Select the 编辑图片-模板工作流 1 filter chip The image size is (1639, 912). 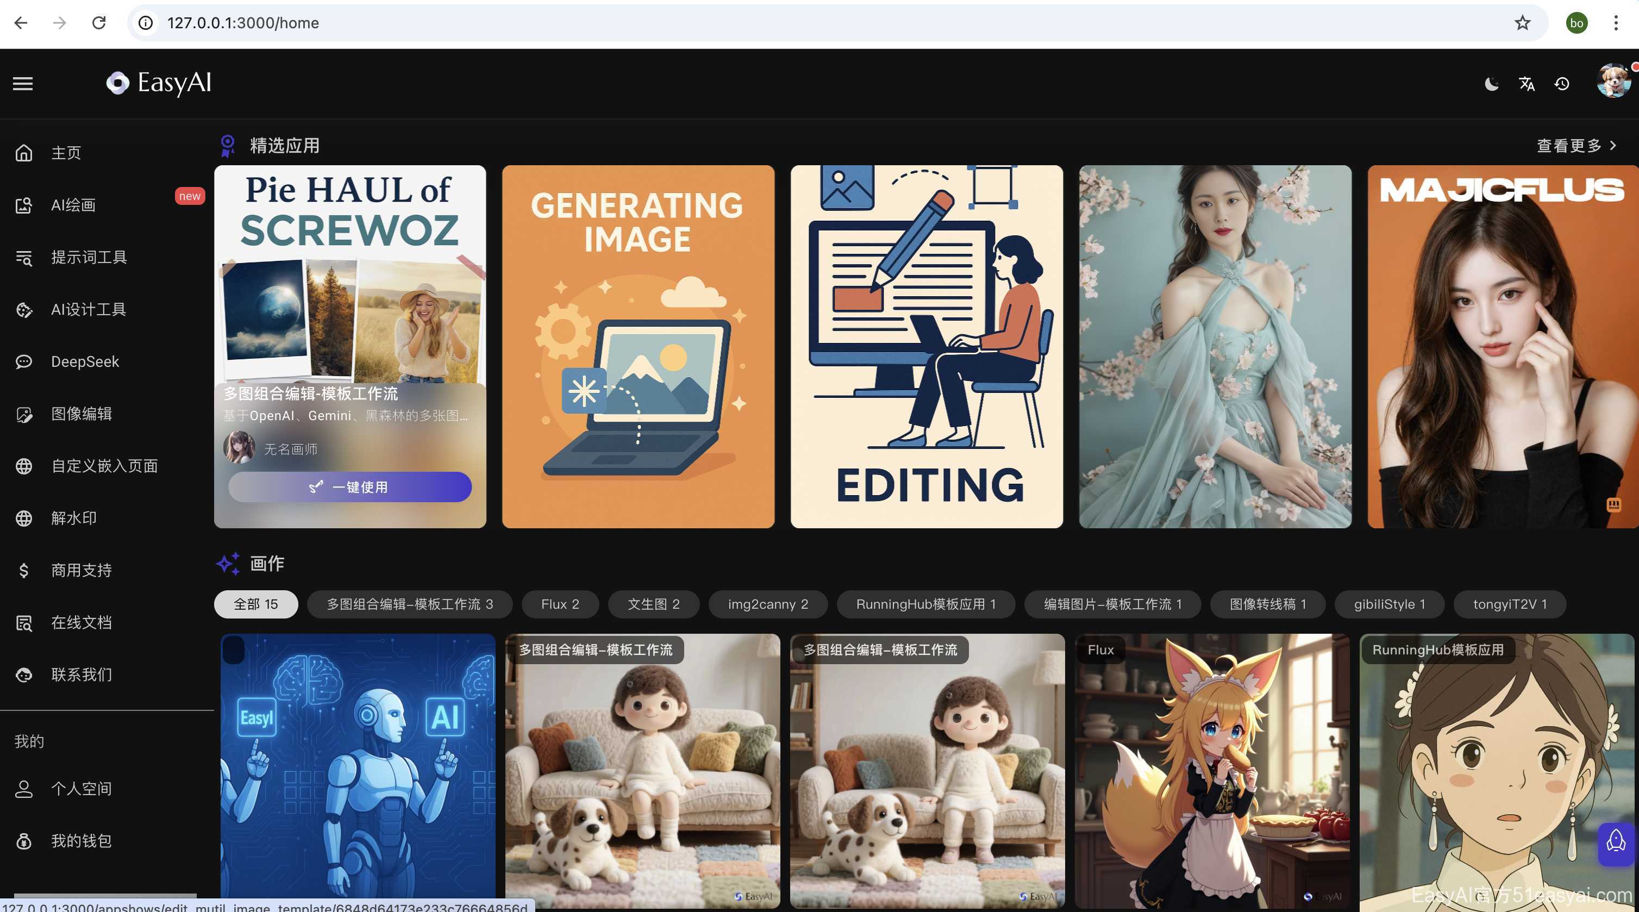click(x=1113, y=604)
